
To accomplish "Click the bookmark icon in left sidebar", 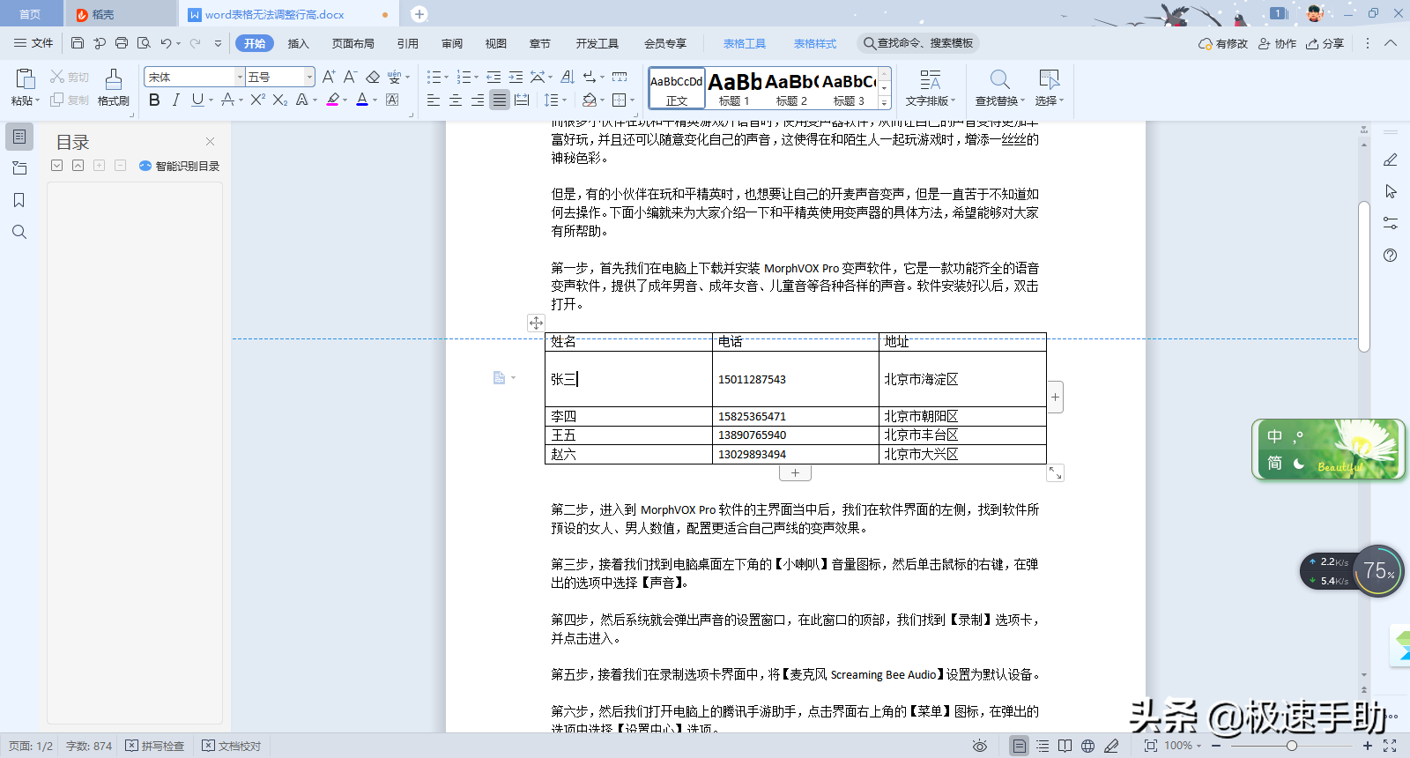I will 19,200.
